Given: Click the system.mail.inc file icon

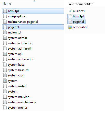Looking at the screenshot, I should [5, 97].
